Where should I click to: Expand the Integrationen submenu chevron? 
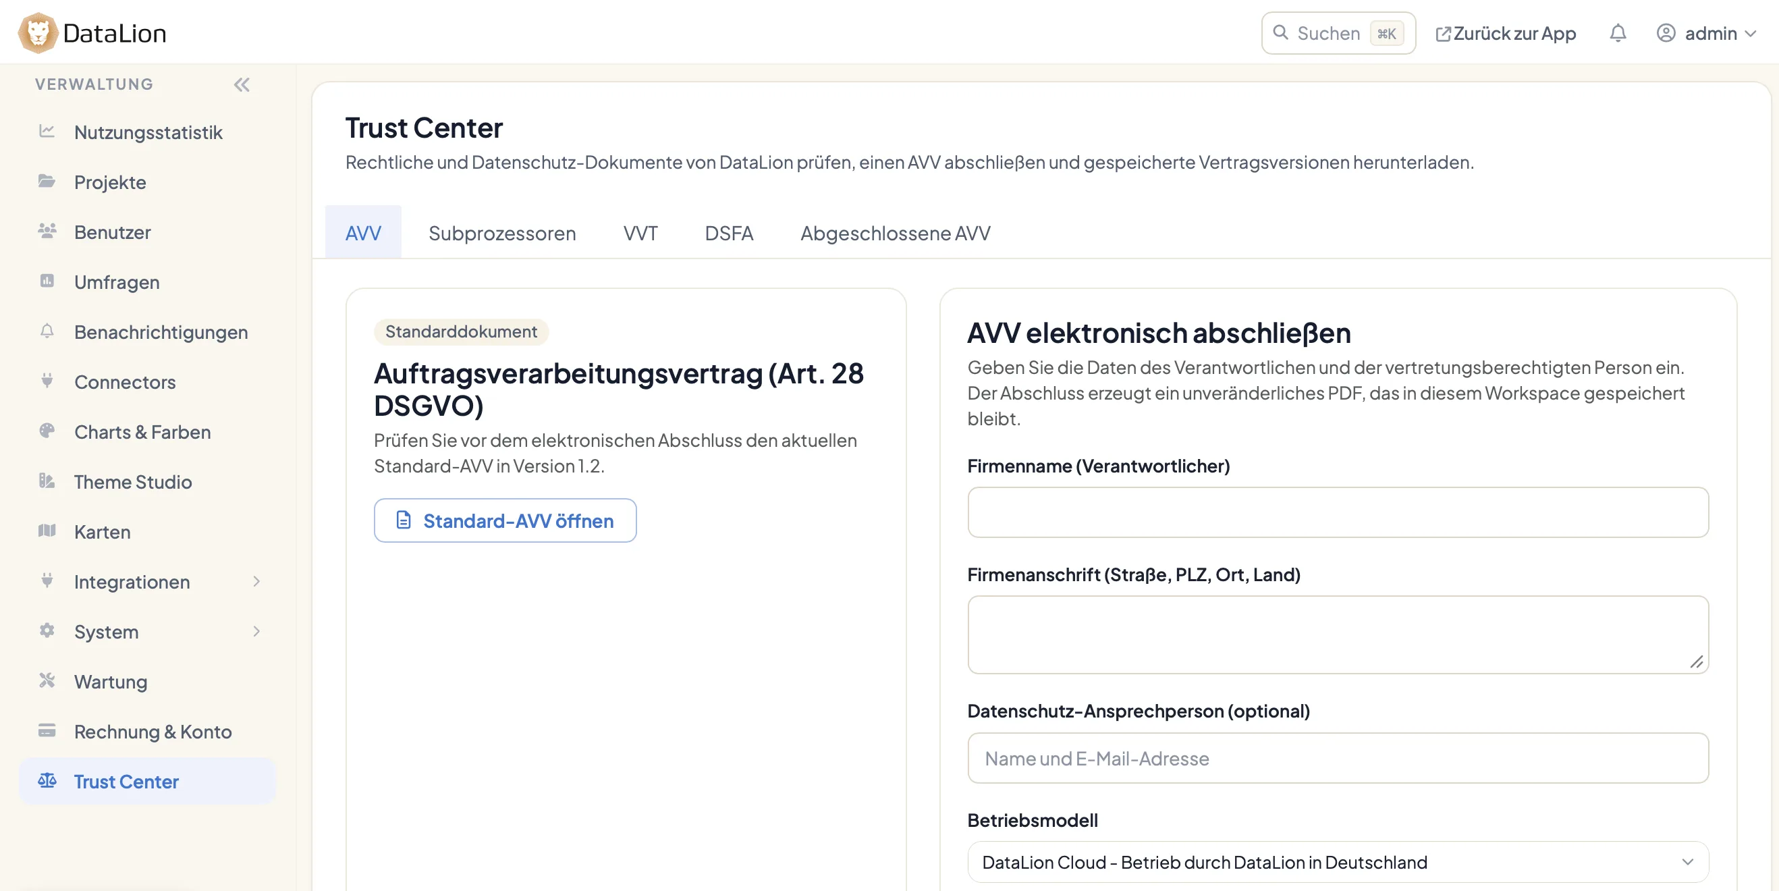(x=256, y=582)
